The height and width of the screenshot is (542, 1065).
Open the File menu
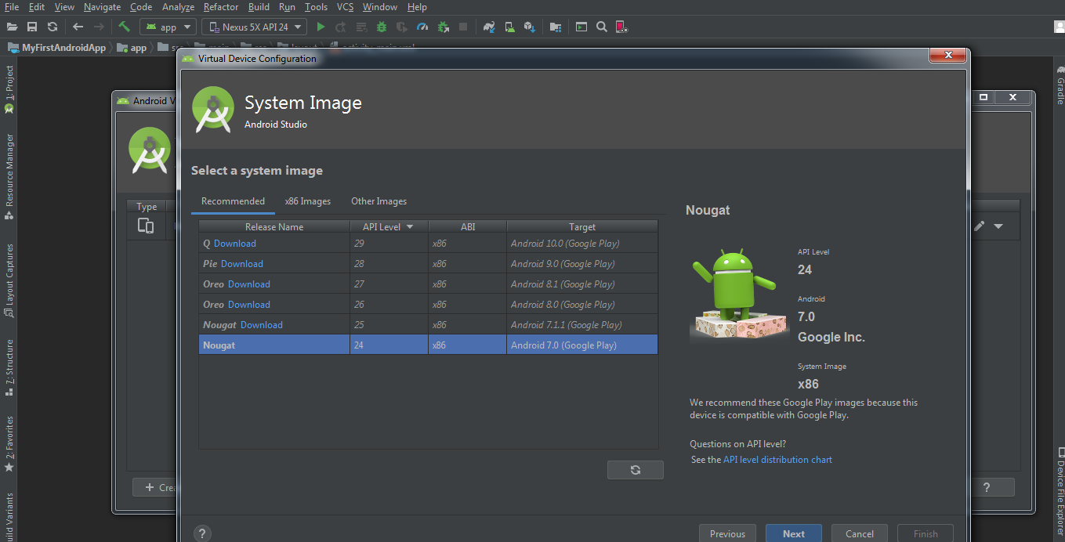coord(12,7)
